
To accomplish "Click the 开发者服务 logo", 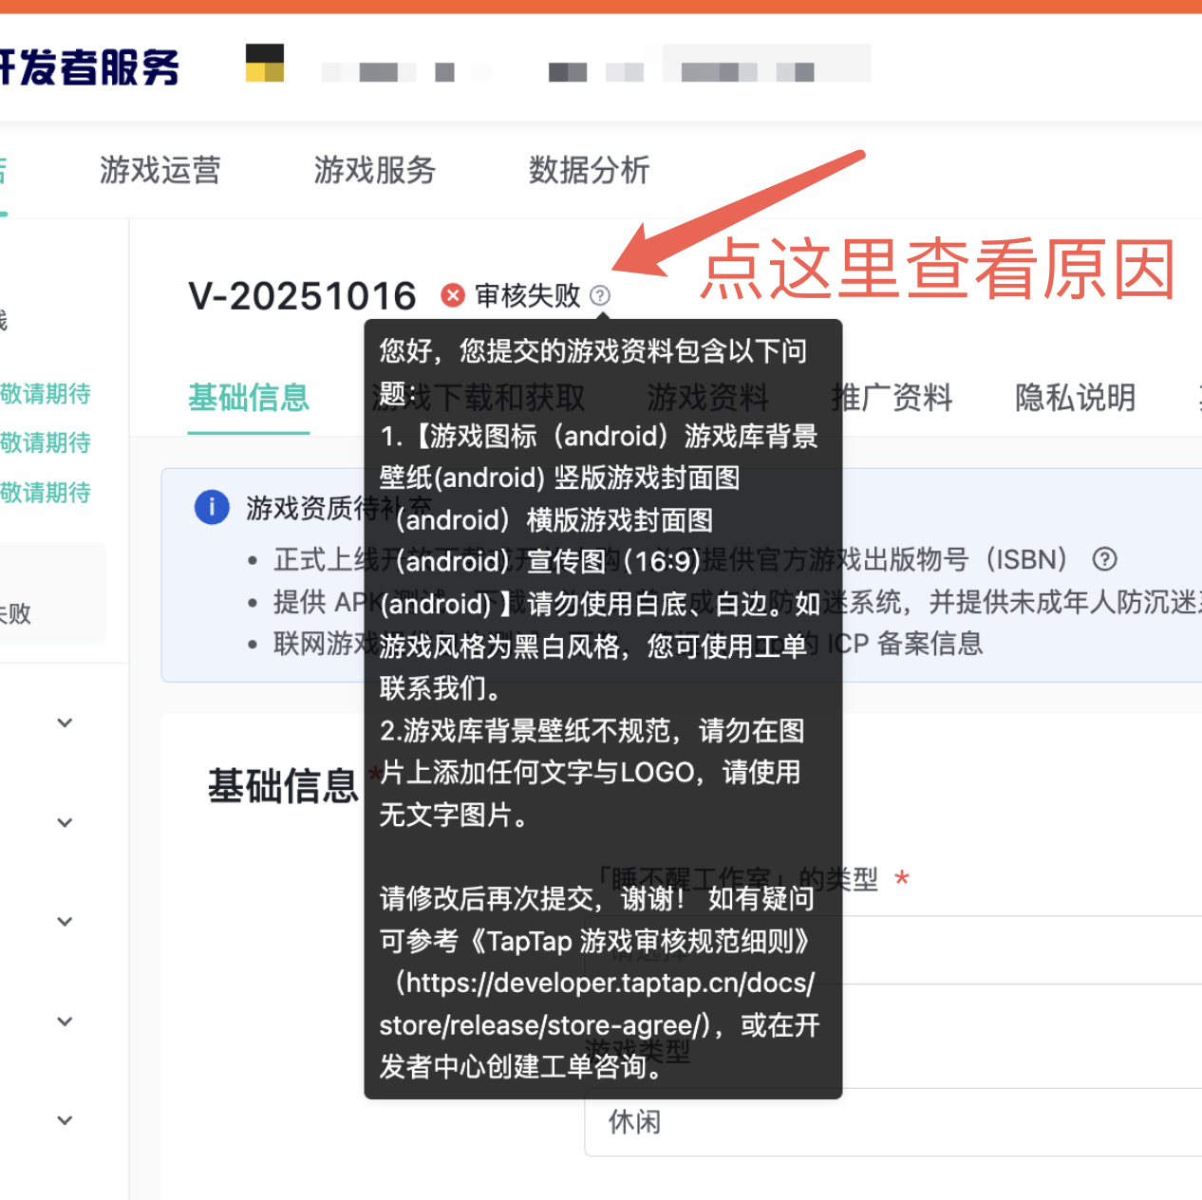I will tap(89, 67).
